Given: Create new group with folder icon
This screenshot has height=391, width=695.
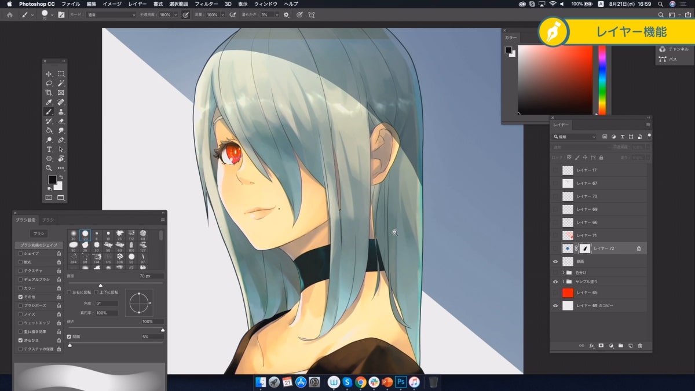Looking at the screenshot, I should pyautogui.click(x=620, y=346).
